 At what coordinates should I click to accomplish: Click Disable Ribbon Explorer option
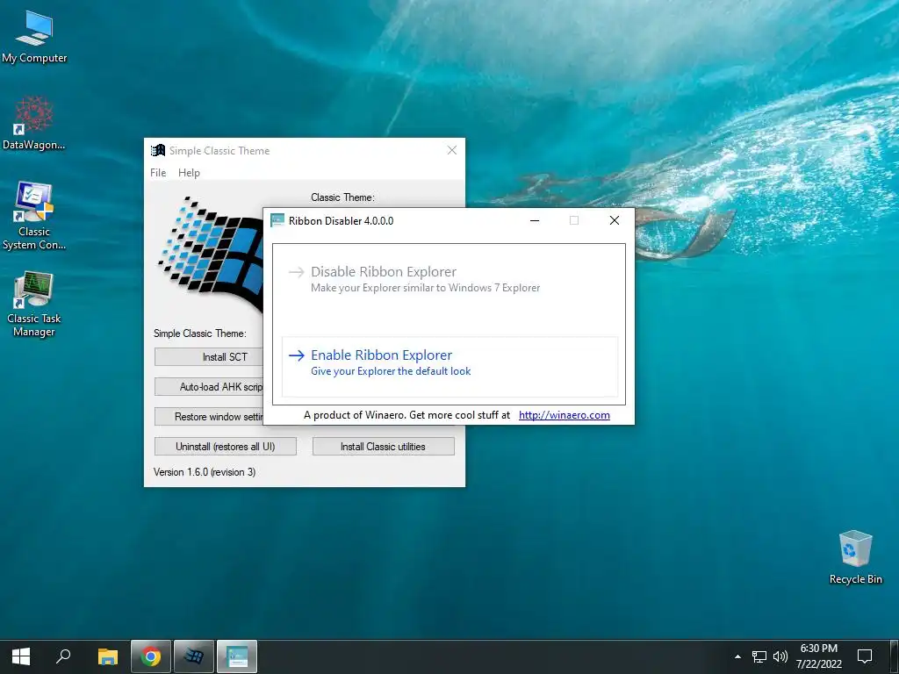click(449, 278)
